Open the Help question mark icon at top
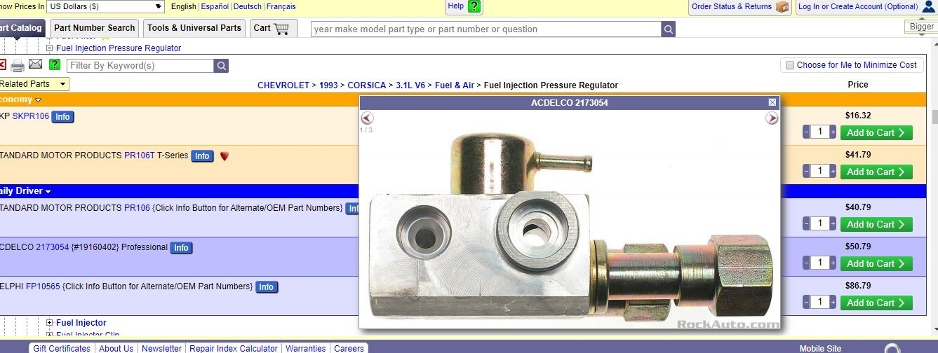The width and height of the screenshot is (938, 353). pos(474,6)
